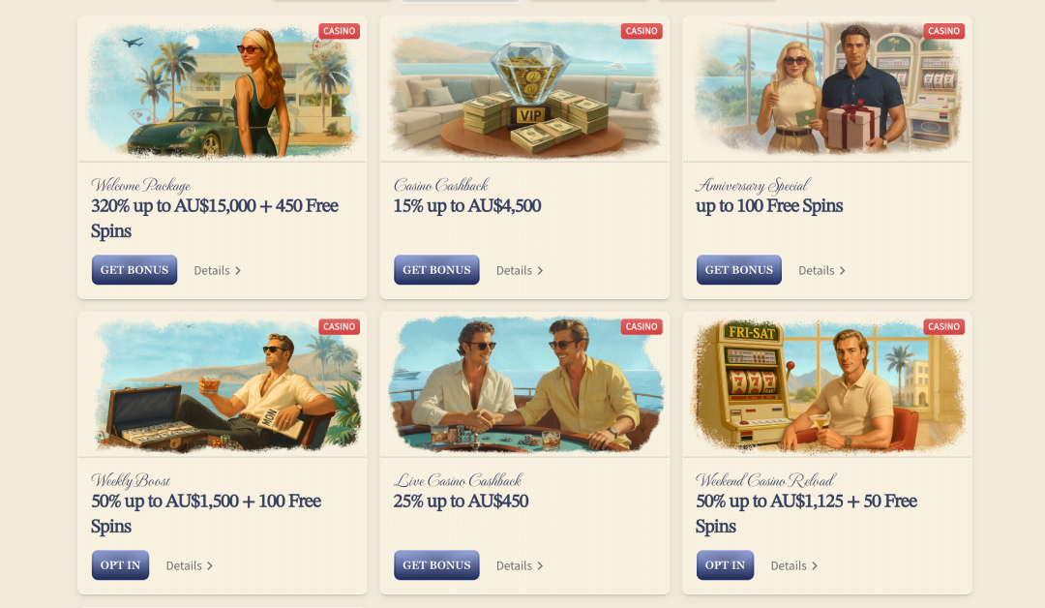Get the Anniversary Special bonus
The image size is (1045, 608).
click(x=739, y=270)
